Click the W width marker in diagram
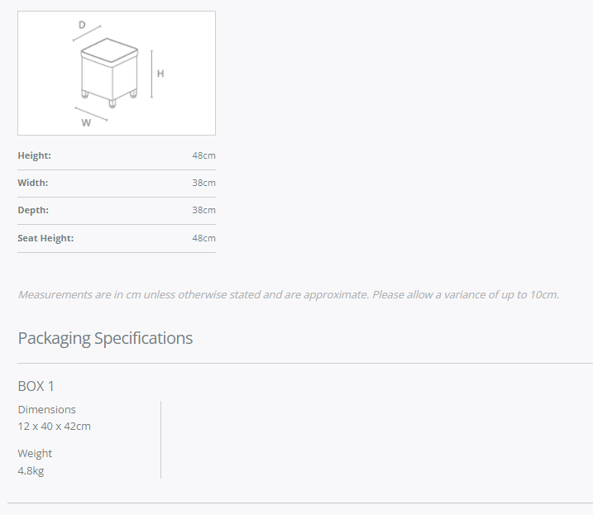Image resolution: width=593 pixels, height=515 pixels. [x=86, y=123]
